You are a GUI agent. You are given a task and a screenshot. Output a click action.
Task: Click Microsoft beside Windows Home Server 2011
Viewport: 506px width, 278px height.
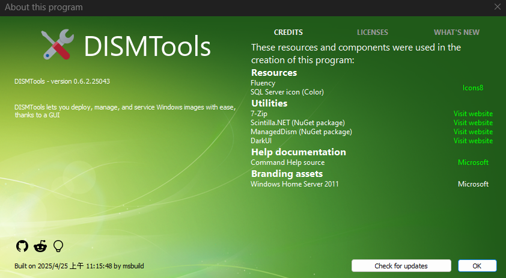[x=473, y=184]
